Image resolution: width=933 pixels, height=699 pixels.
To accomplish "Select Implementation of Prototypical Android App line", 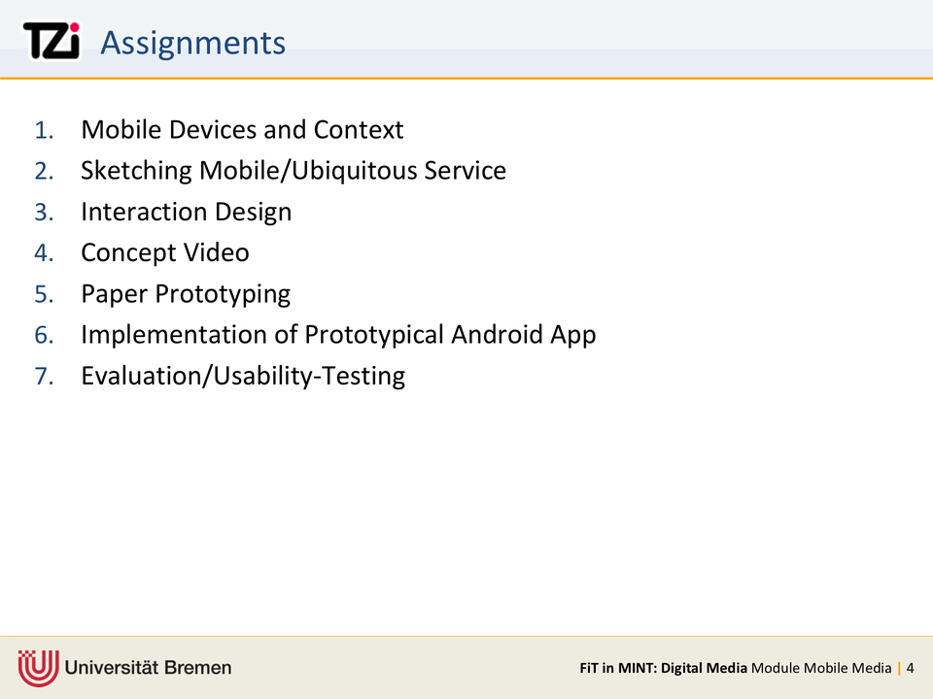I will click(x=338, y=334).
